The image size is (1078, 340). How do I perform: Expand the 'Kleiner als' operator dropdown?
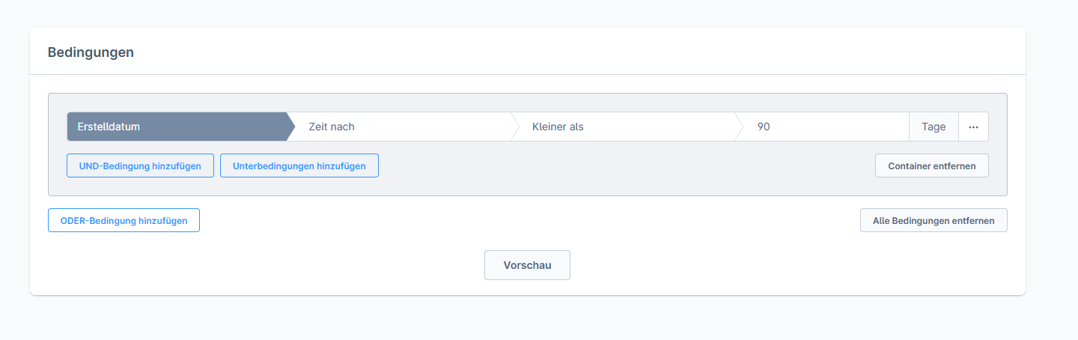621,127
